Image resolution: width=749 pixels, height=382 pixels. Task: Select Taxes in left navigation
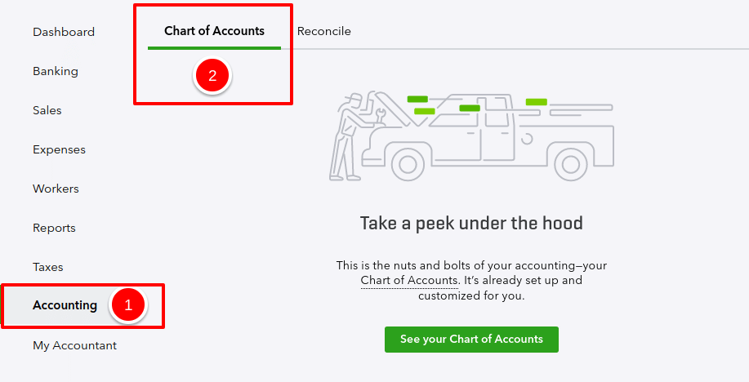click(x=47, y=267)
